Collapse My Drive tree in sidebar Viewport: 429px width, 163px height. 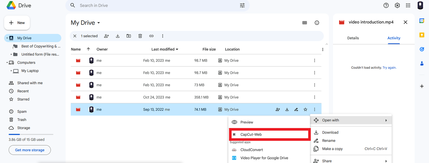click(7, 38)
